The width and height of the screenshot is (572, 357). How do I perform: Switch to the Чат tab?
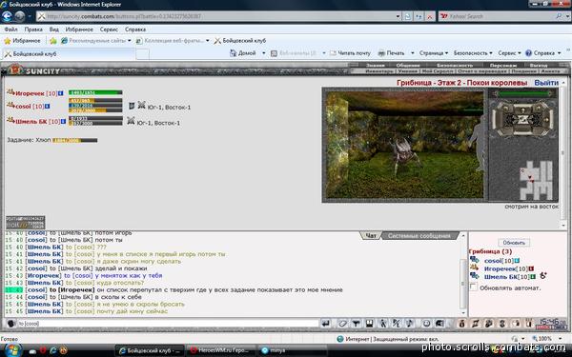pos(371,236)
